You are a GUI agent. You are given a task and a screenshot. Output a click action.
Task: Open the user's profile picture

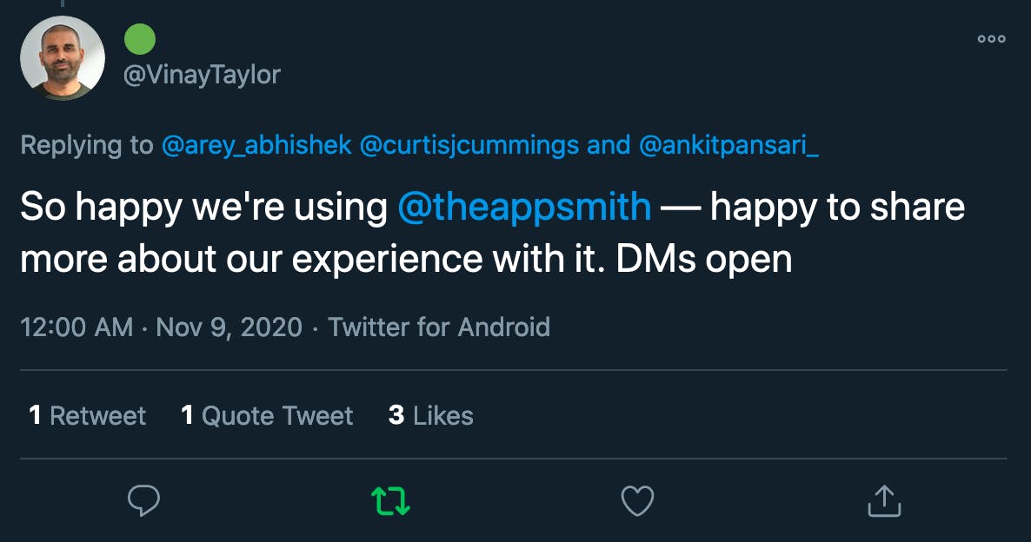point(62,58)
